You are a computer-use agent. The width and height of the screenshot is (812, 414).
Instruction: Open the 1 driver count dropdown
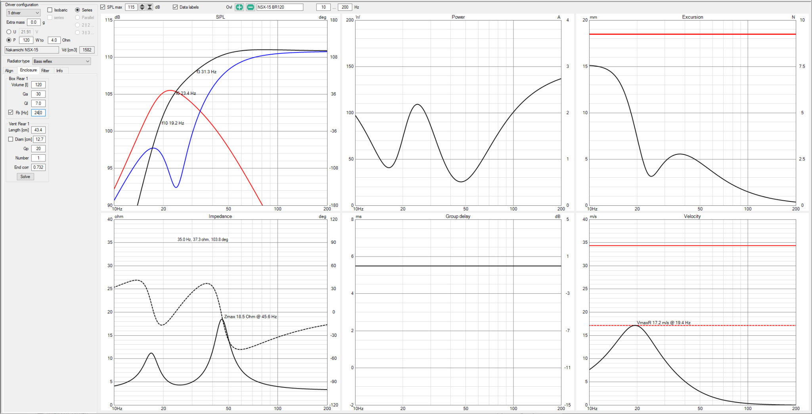point(23,13)
